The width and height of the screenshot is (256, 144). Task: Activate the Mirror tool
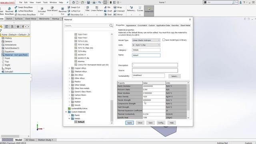click(118, 14)
